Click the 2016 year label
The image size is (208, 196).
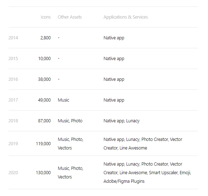(x=13, y=79)
